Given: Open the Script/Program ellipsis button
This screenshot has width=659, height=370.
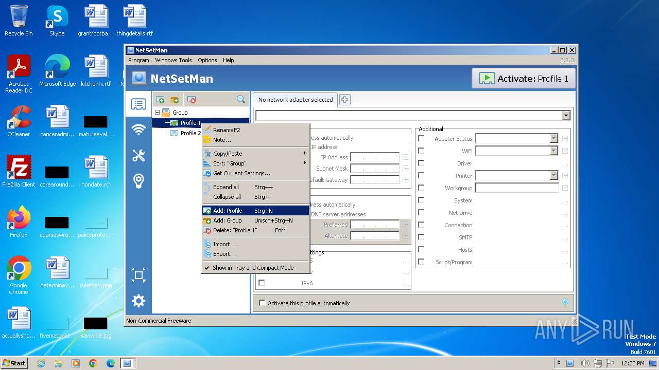Looking at the screenshot, I should (x=565, y=262).
